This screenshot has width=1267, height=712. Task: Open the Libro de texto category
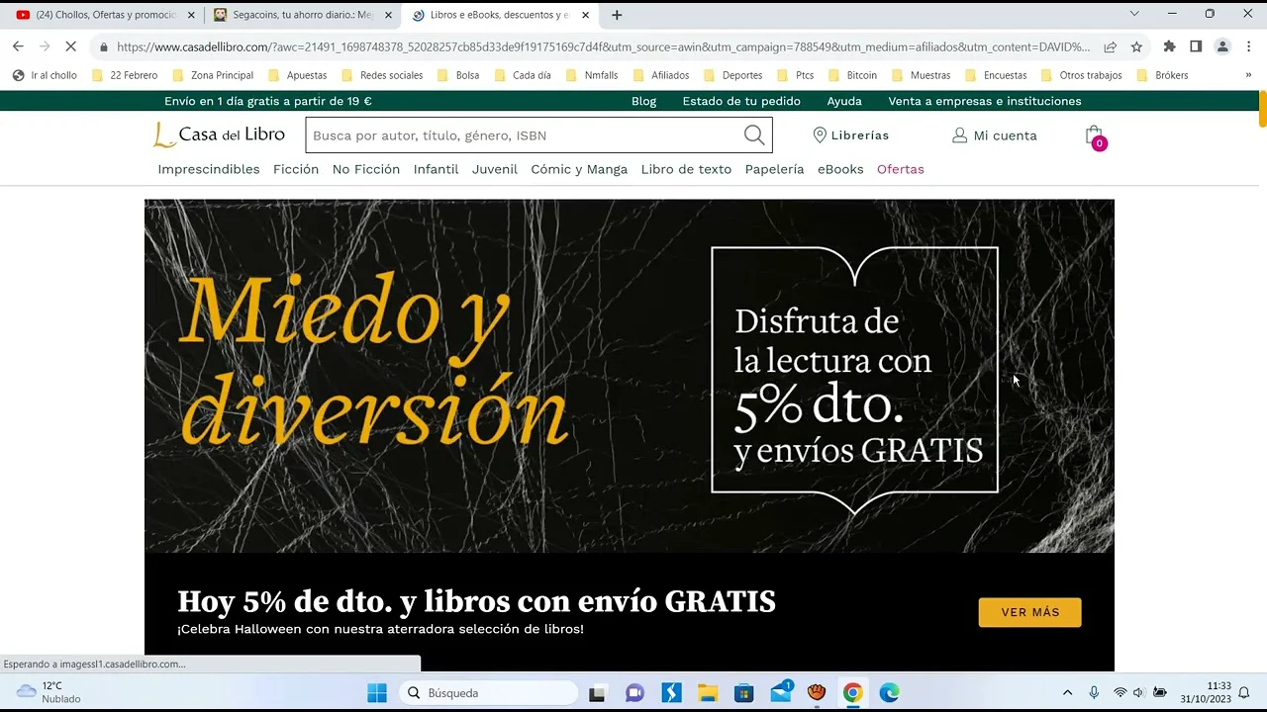pyautogui.click(x=686, y=169)
